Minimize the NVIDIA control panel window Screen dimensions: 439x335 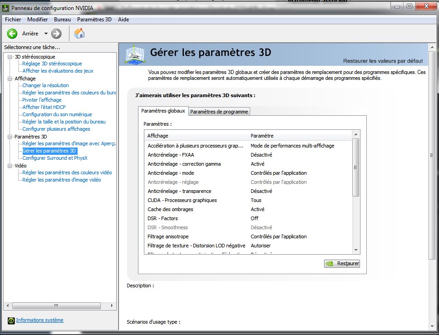coord(397,6)
